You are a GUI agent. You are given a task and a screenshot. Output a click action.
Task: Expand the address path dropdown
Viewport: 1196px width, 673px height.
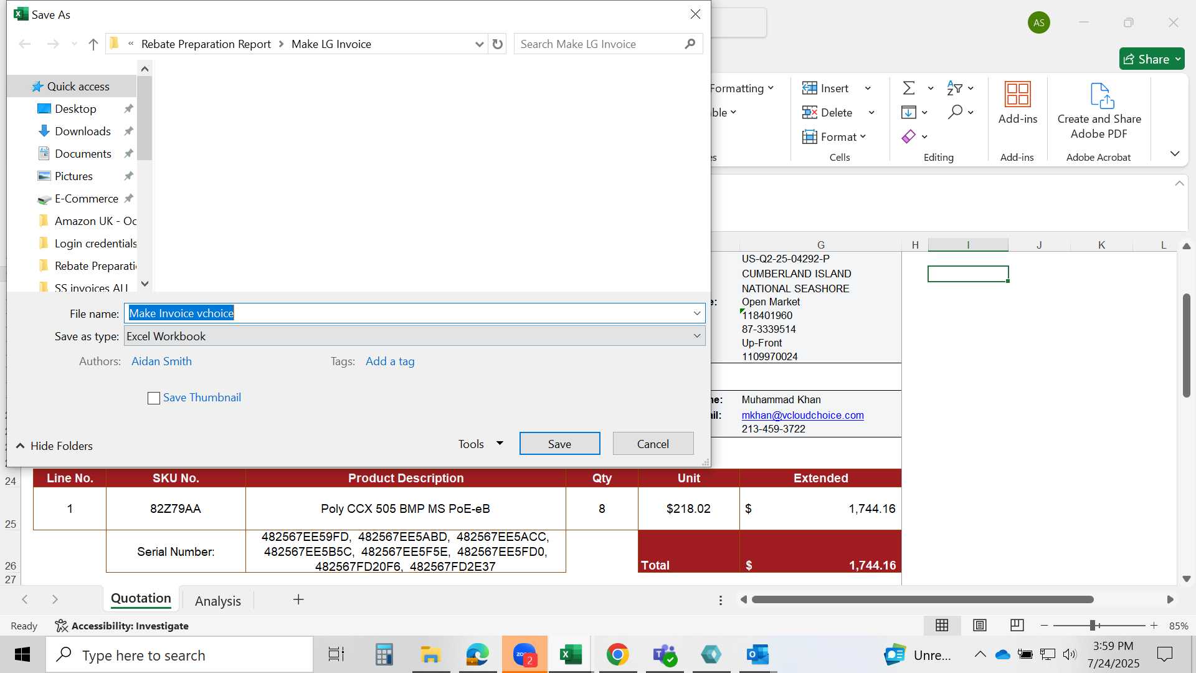tap(479, 44)
